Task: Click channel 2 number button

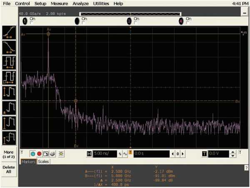Action: click(77, 21)
